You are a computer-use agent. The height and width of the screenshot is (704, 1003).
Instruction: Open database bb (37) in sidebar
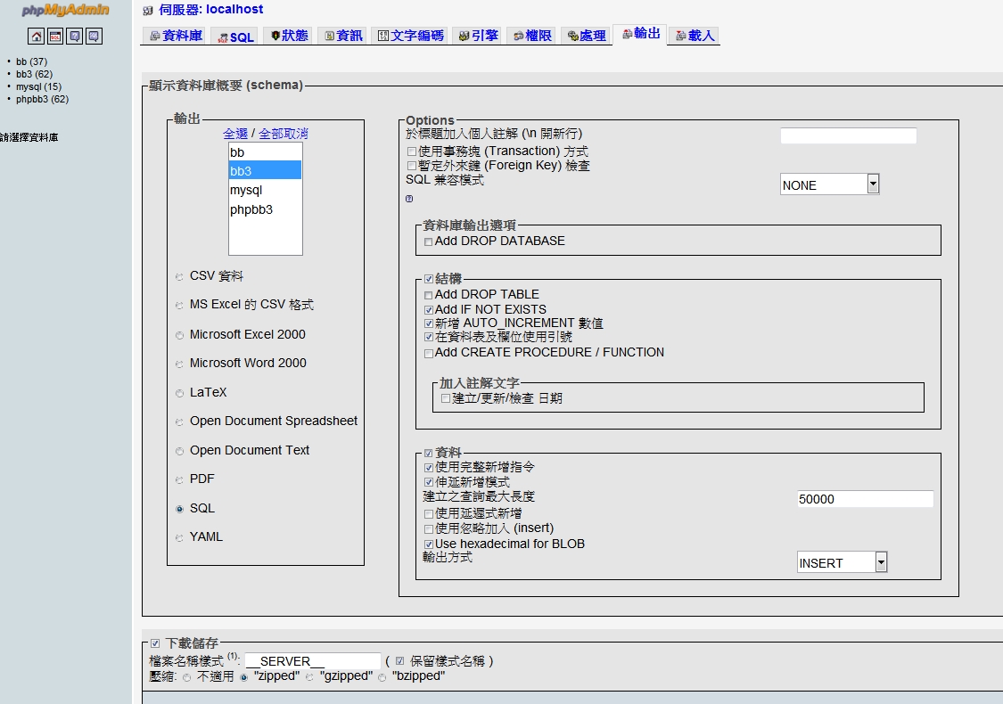tap(31, 62)
